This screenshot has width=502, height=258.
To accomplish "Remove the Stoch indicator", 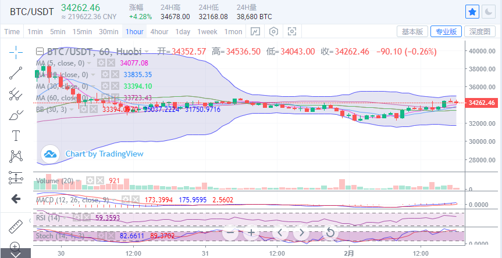I will click(111, 236).
